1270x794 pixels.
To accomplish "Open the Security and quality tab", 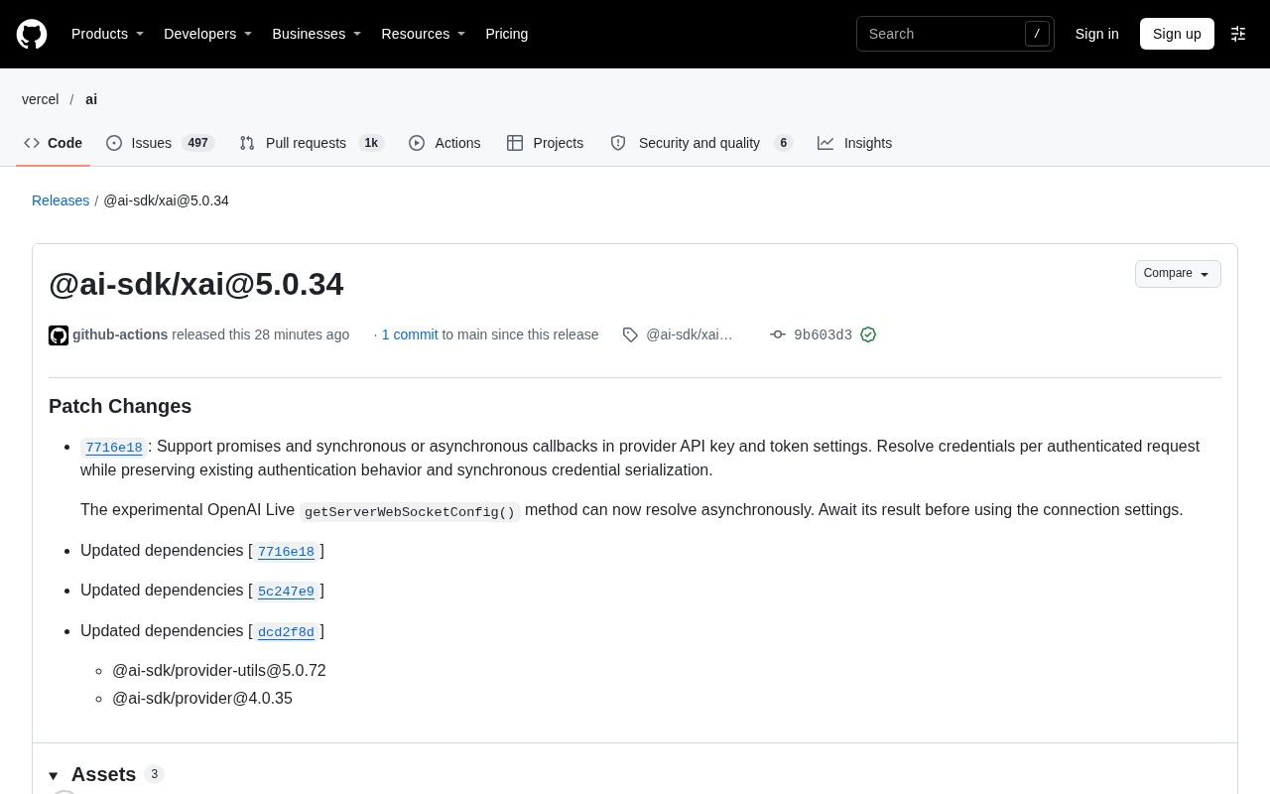I will (701, 143).
